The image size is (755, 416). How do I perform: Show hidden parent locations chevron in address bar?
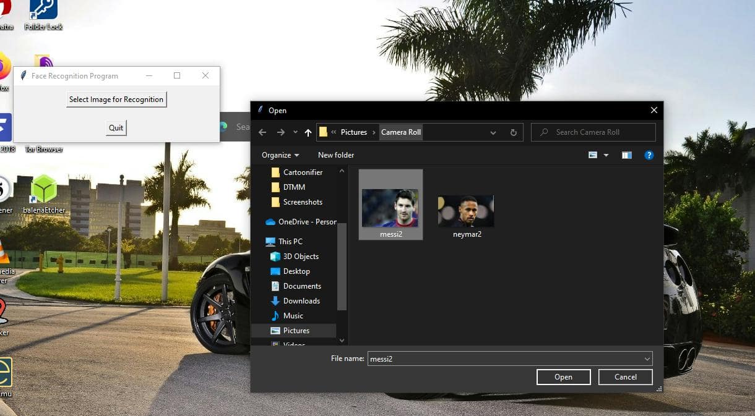tap(334, 132)
